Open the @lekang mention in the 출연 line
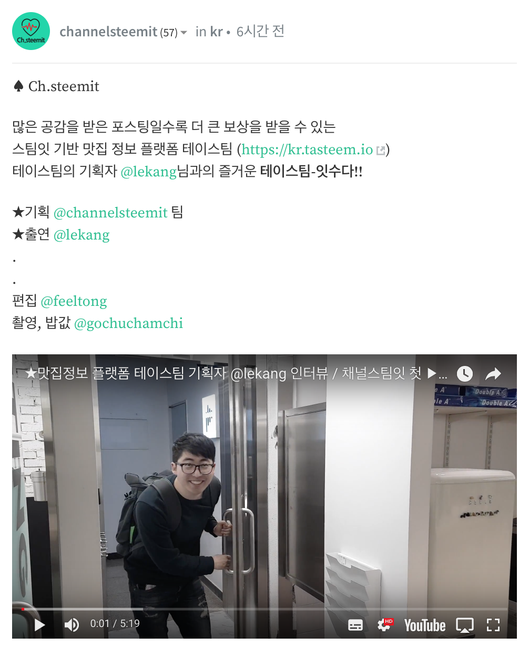The image size is (529, 656). point(82,235)
